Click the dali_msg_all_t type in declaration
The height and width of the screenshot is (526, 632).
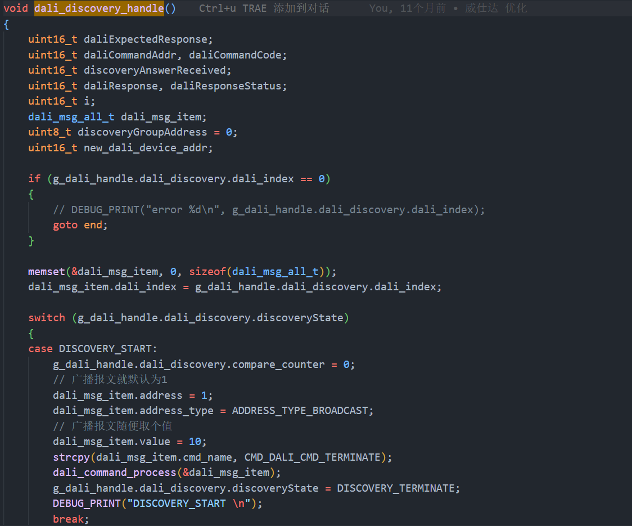[71, 117]
